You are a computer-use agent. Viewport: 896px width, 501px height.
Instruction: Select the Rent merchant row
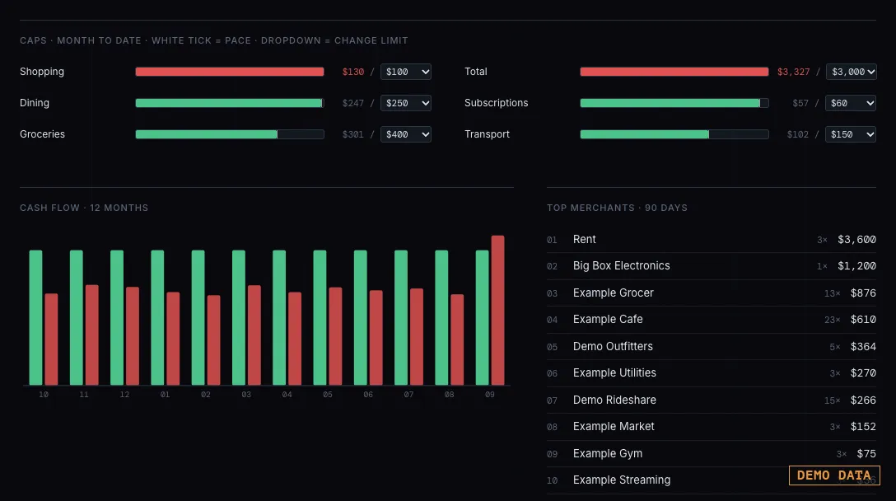point(712,240)
